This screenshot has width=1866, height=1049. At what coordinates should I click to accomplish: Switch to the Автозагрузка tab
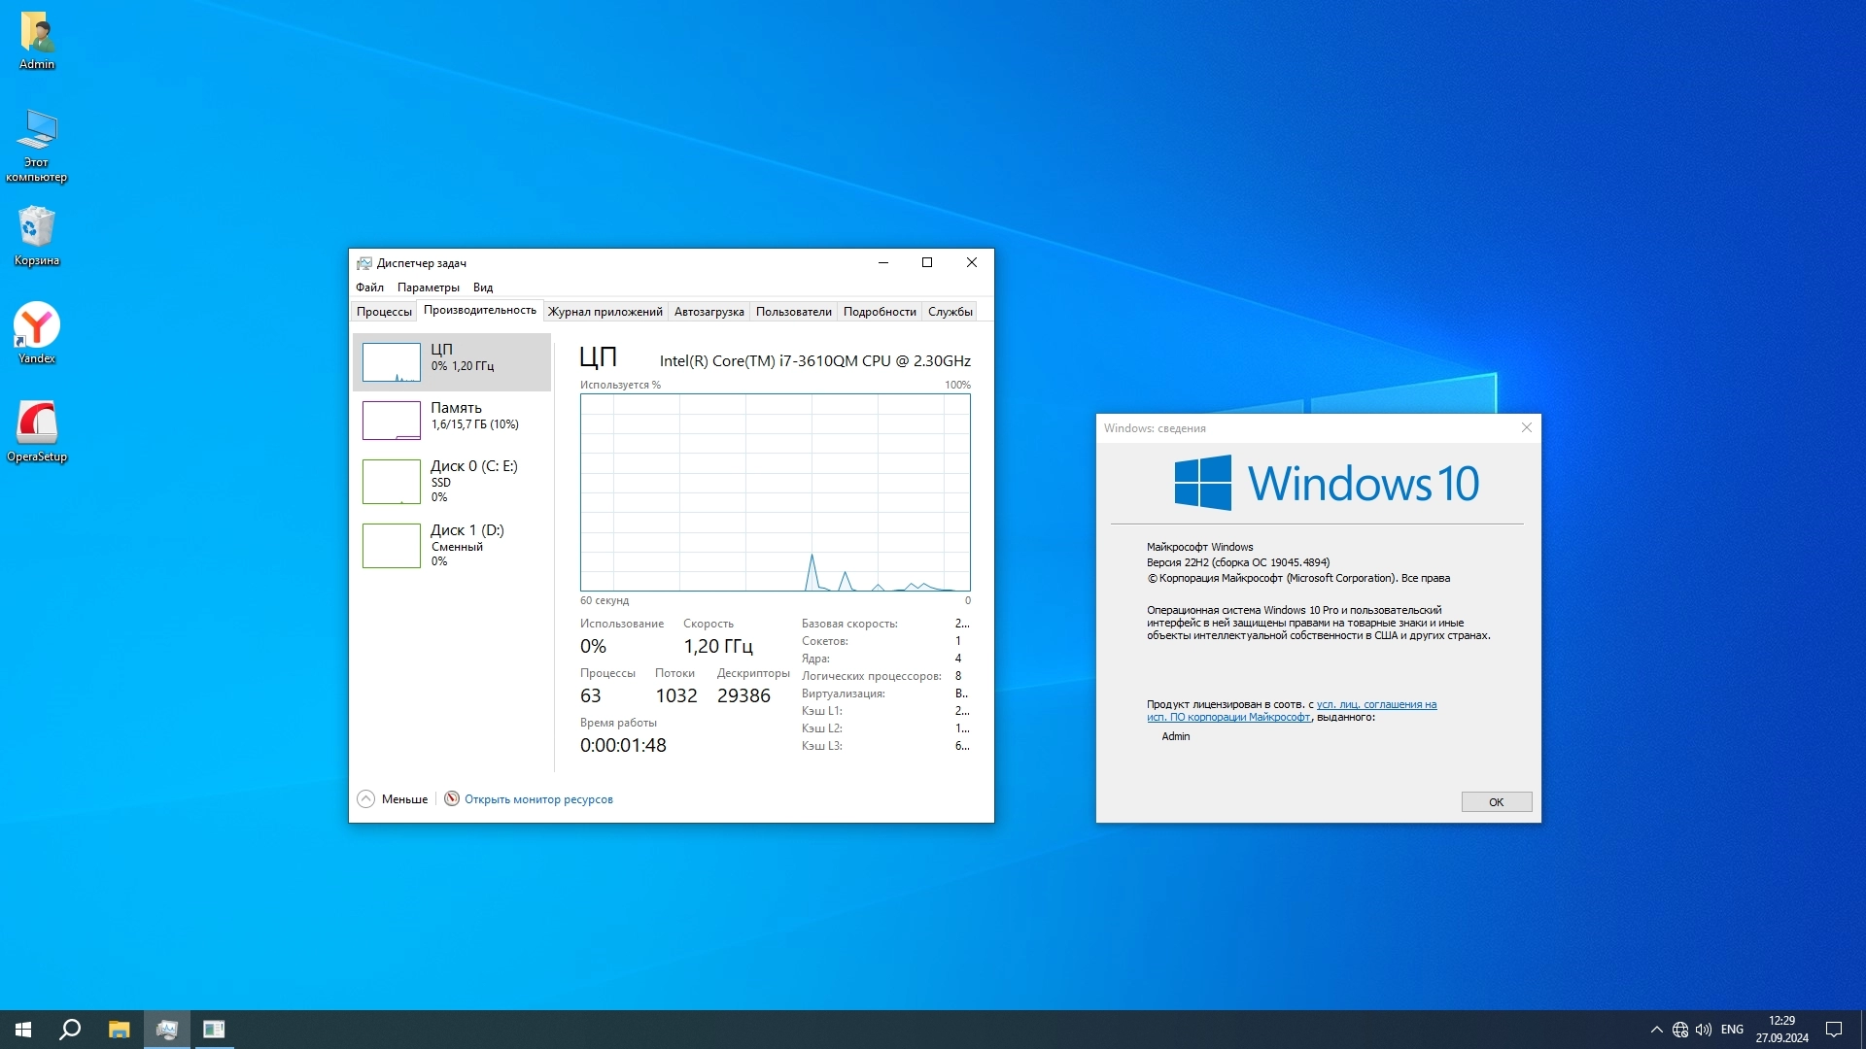[708, 312]
